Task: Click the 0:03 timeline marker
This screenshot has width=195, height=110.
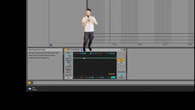Action: (165, 44)
